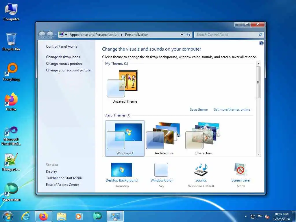Open Change desktop icons
Image resolution: width=296 pixels, height=222 pixels.
click(x=63, y=57)
